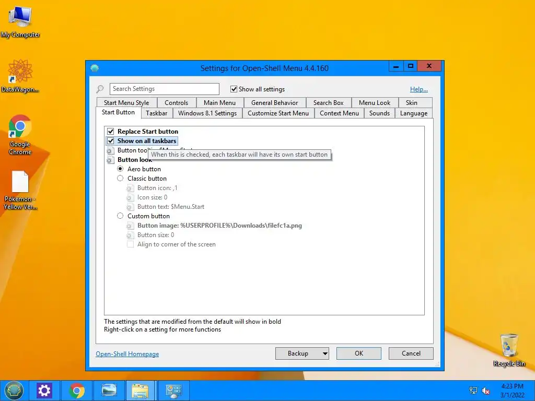Select the Recycle Bin desktop icon
The width and height of the screenshot is (535, 401).
pyautogui.click(x=509, y=350)
